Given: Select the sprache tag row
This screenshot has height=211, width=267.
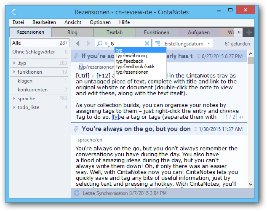Looking at the screenshot, I should (40, 99).
